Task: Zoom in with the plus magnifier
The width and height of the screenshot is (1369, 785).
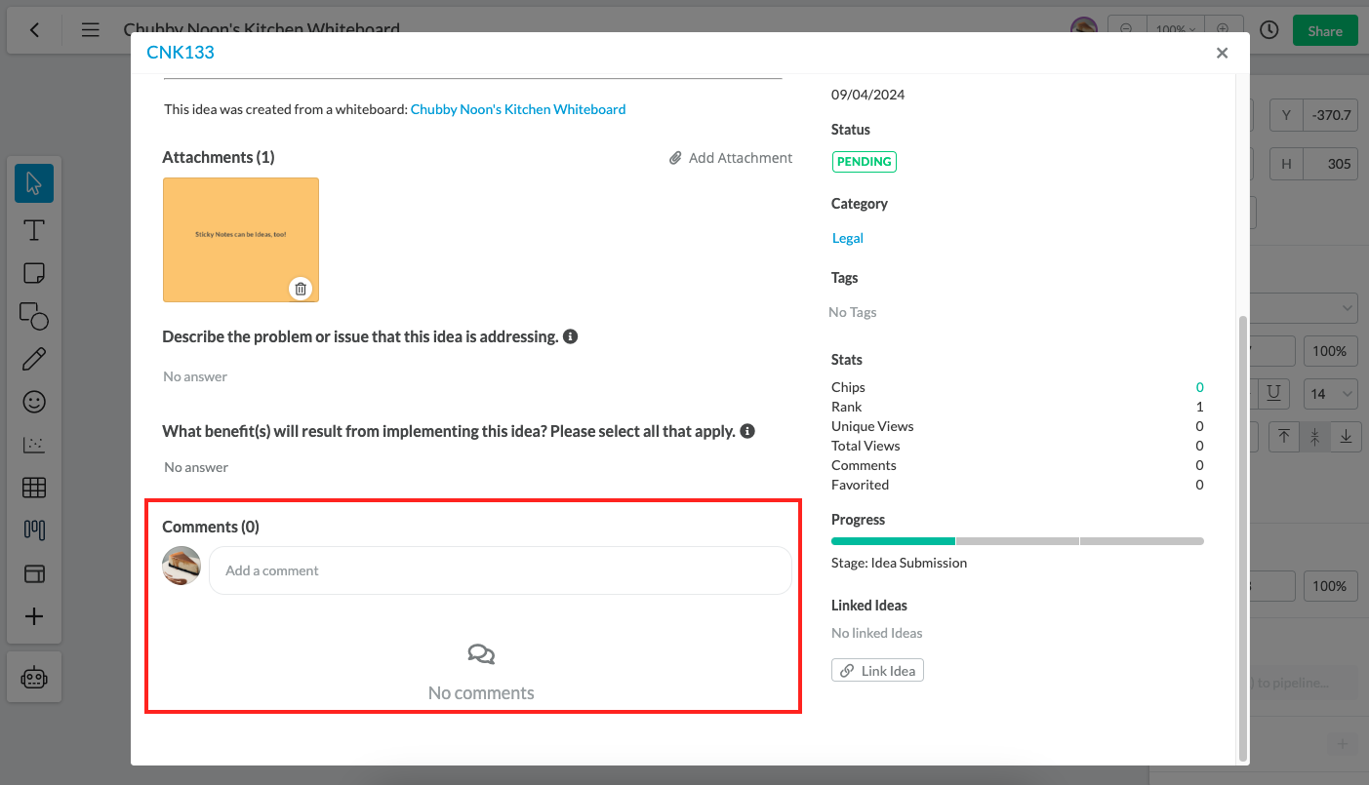Action: click(1224, 30)
